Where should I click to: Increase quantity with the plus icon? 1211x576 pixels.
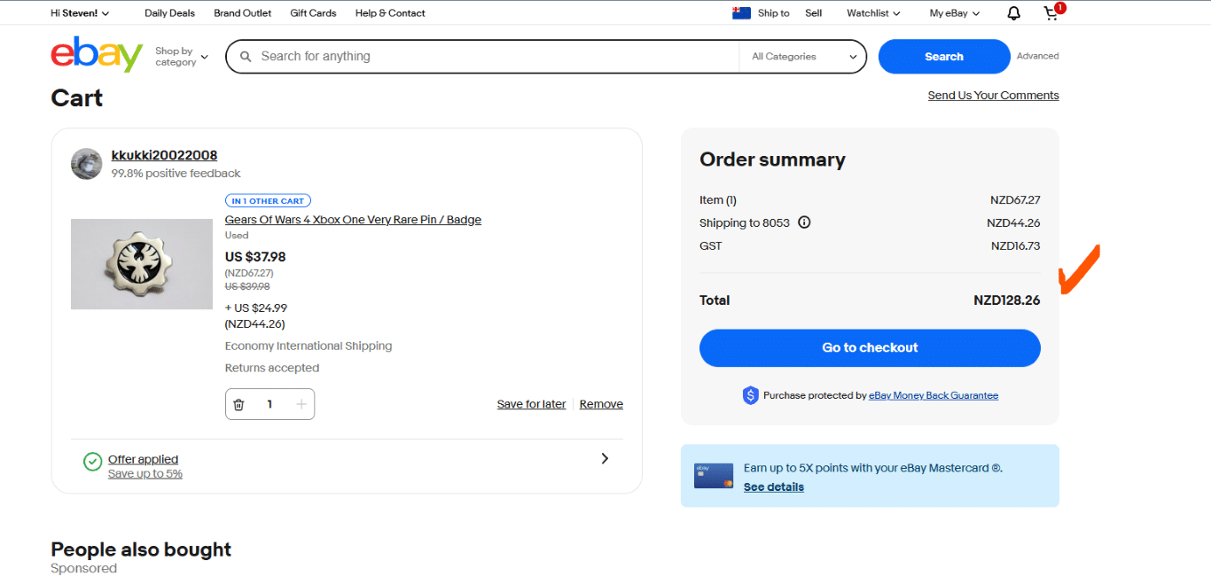[301, 404]
